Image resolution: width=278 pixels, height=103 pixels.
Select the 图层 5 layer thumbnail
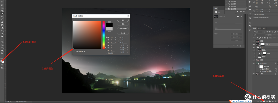258,41
